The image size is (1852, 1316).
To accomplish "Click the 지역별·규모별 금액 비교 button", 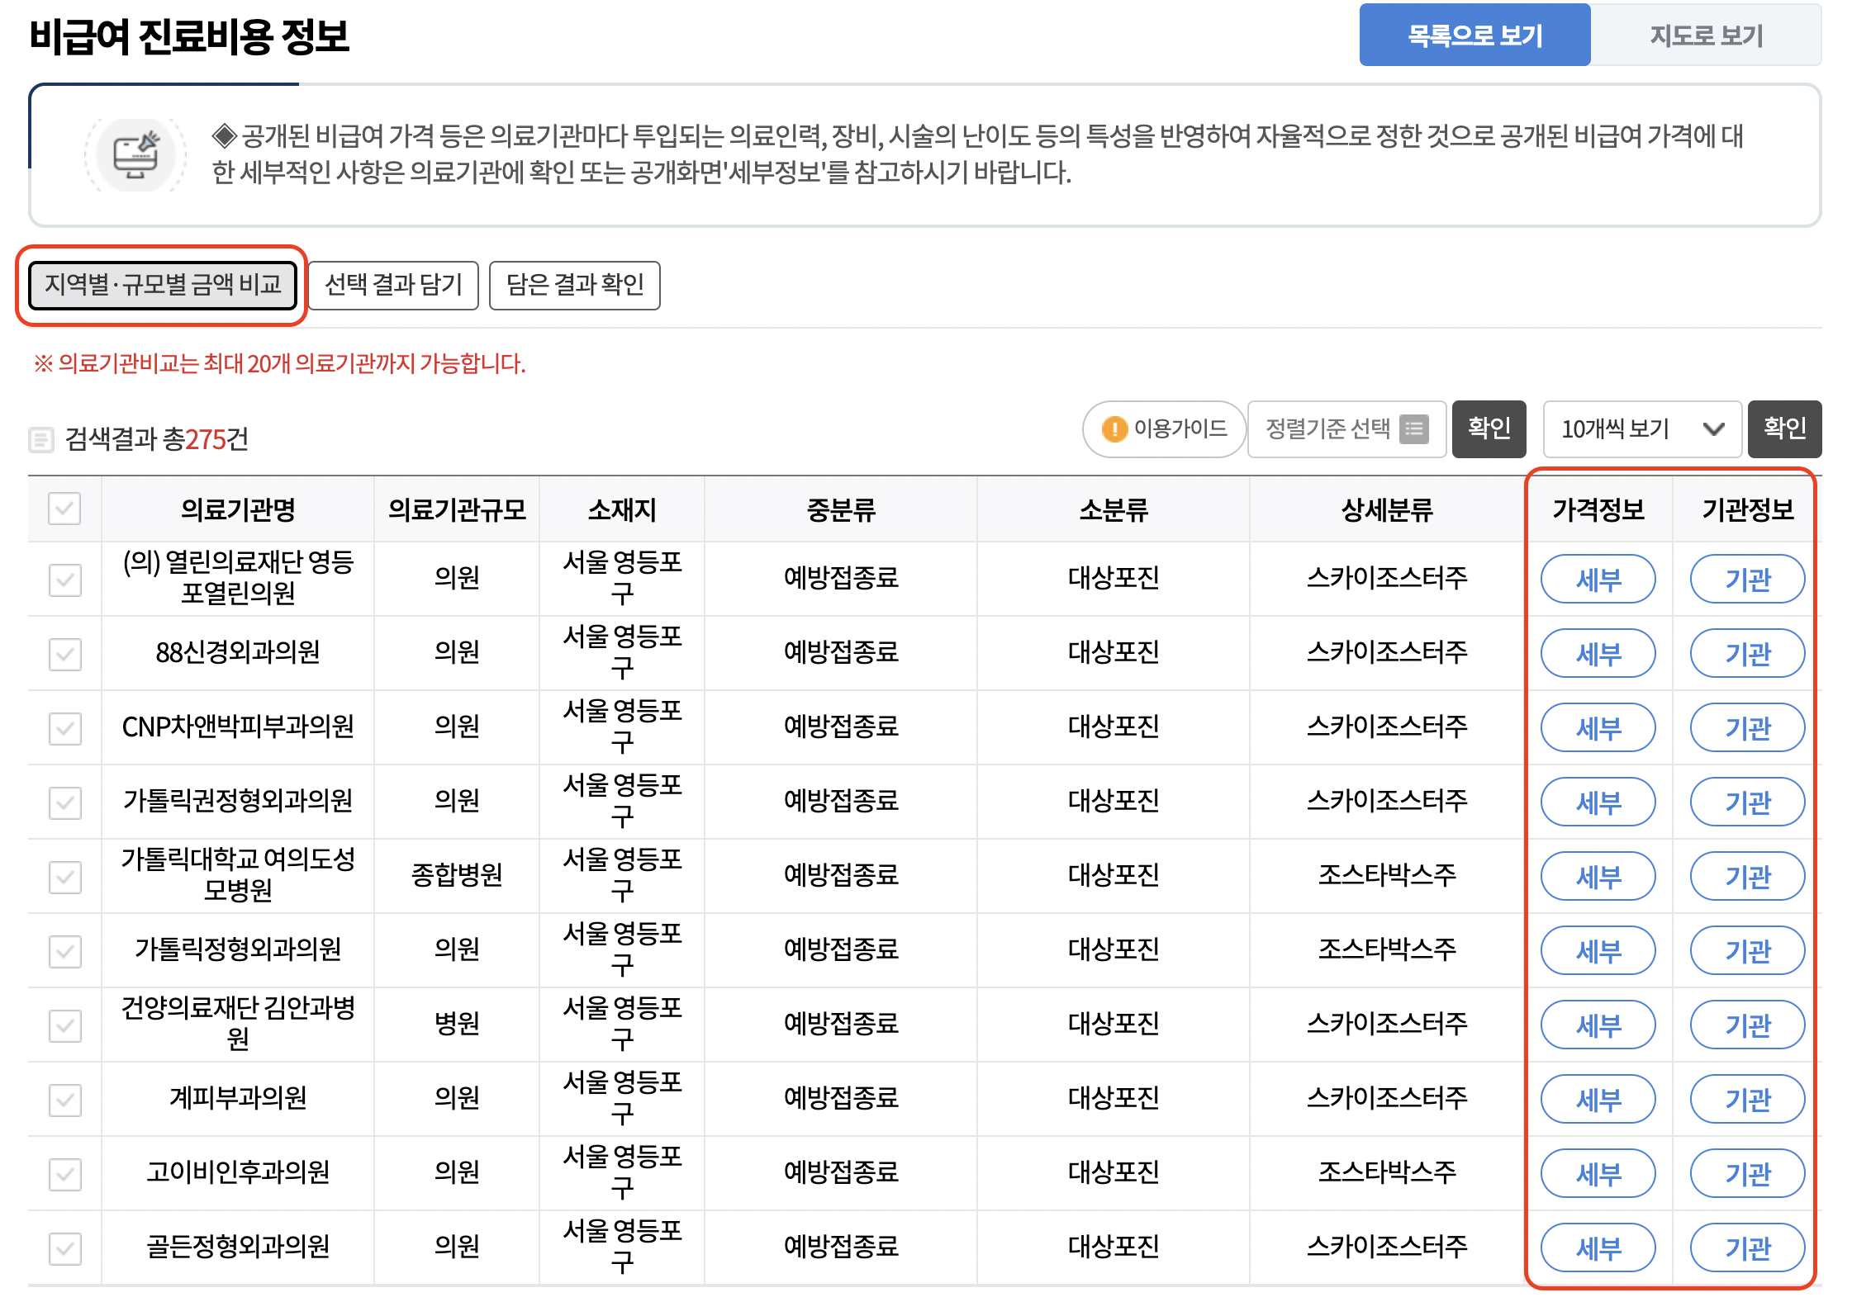I will (163, 285).
